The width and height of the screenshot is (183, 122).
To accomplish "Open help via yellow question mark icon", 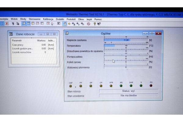I will pos(95,24).
